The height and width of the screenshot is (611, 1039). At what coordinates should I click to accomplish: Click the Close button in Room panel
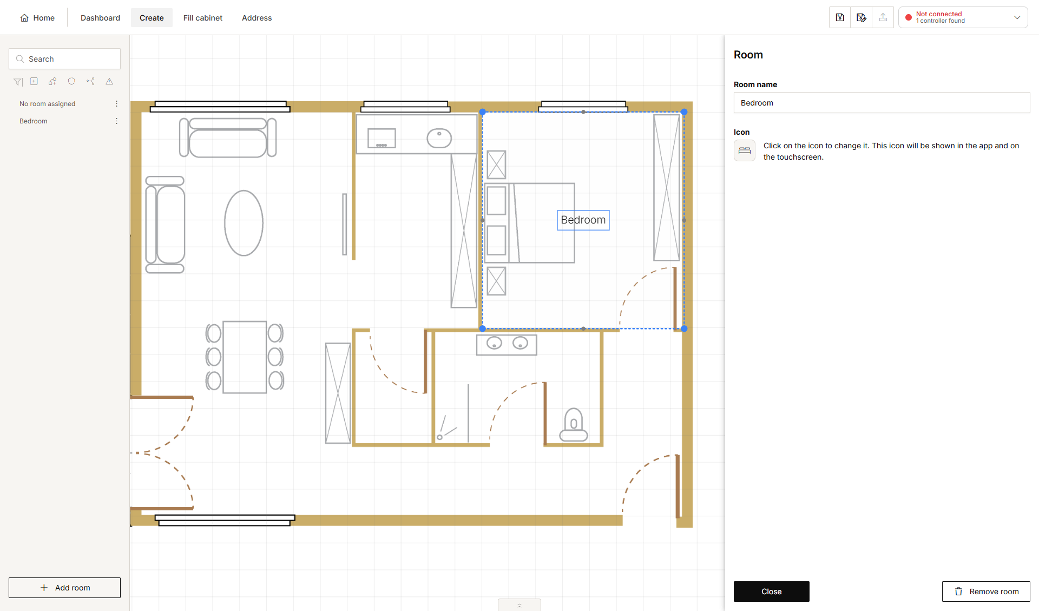pyautogui.click(x=772, y=592)
